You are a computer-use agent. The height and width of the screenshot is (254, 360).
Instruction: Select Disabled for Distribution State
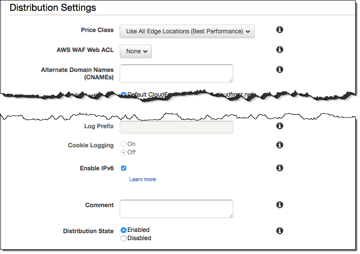point(124,238)
